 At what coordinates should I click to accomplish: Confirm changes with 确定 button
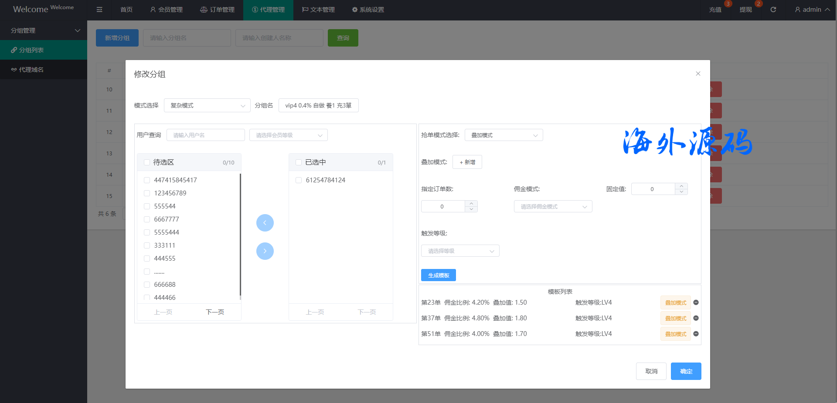click(x=686, y=371)
